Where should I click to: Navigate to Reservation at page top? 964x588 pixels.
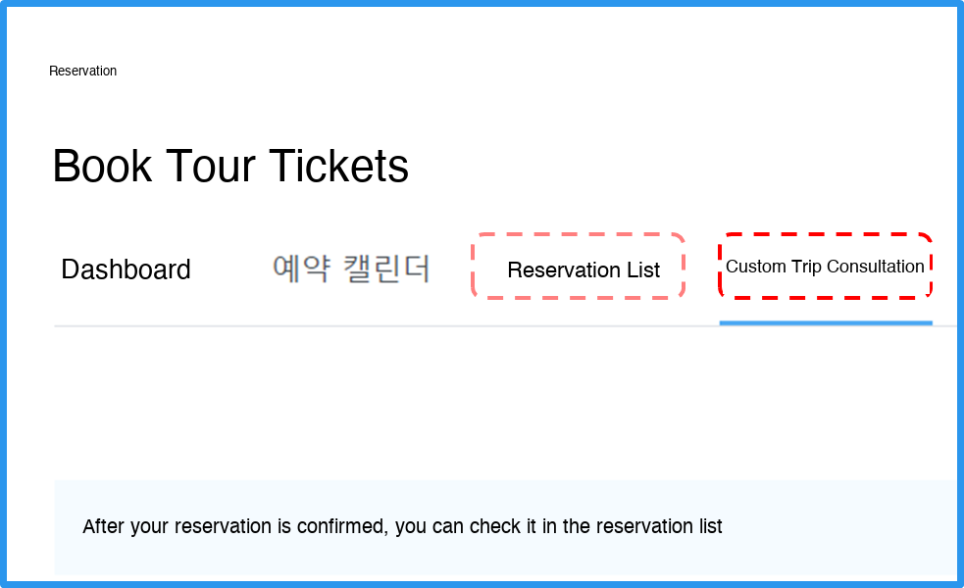point(82,71)
